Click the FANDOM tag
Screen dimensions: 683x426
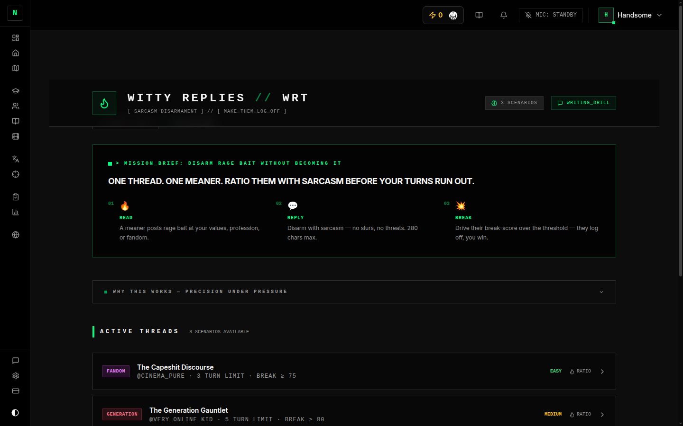coord(116,371)
